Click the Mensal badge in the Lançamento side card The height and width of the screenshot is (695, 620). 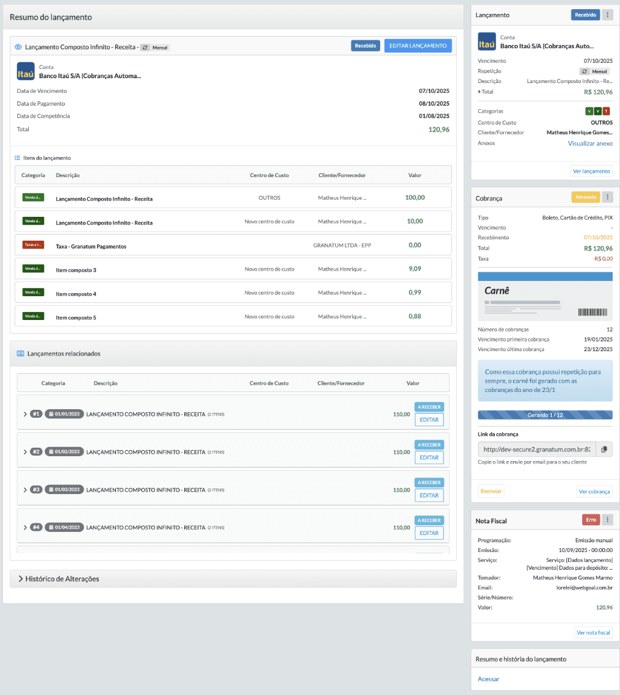(x=595, y=71)
